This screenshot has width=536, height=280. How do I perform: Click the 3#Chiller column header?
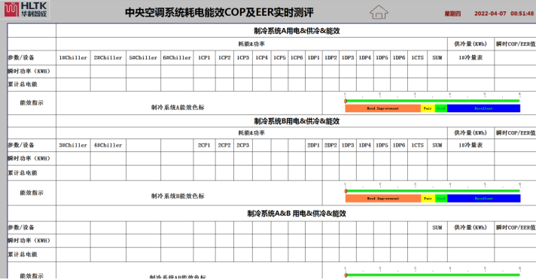point(73,145)
